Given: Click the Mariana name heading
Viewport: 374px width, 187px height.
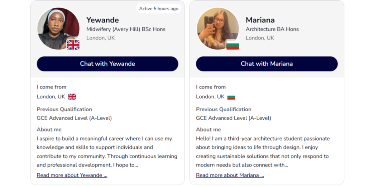Looking at the screenshot, I should pyautogui.click(x=260, y=20).
